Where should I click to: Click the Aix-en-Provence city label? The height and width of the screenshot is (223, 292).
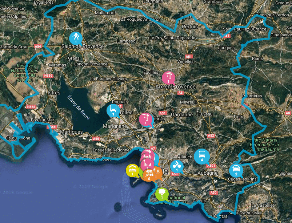(x=175, y=87)
